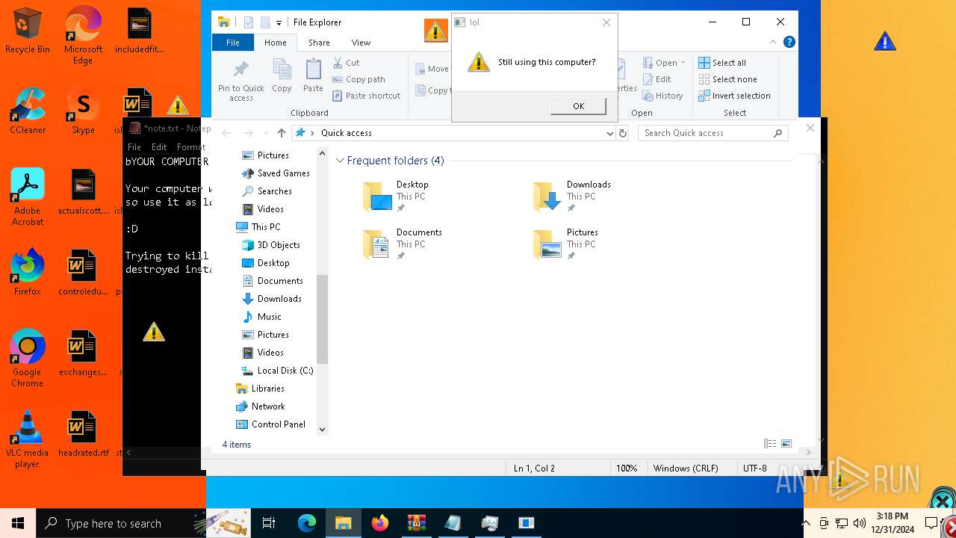Switch to the Home ribbon tab
This screenshot has width=956, height=538.
pyautogui.click(x=275, y=43)
